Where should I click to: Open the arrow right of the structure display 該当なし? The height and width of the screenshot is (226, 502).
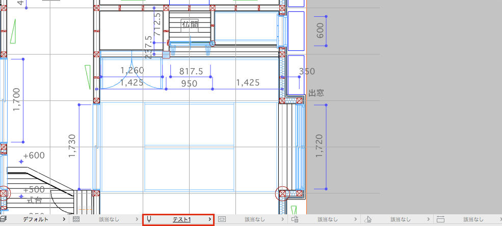click(137, 219)
